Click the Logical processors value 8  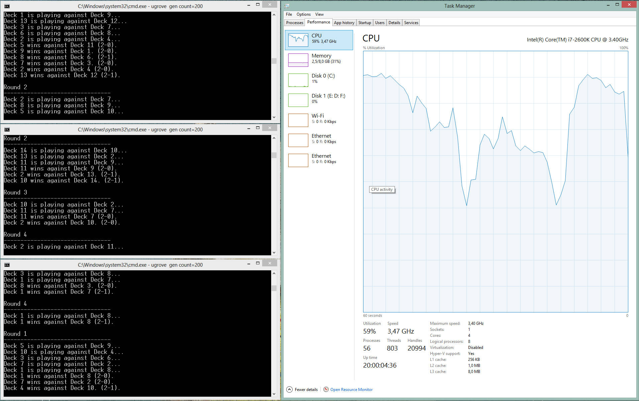point(469,342)
